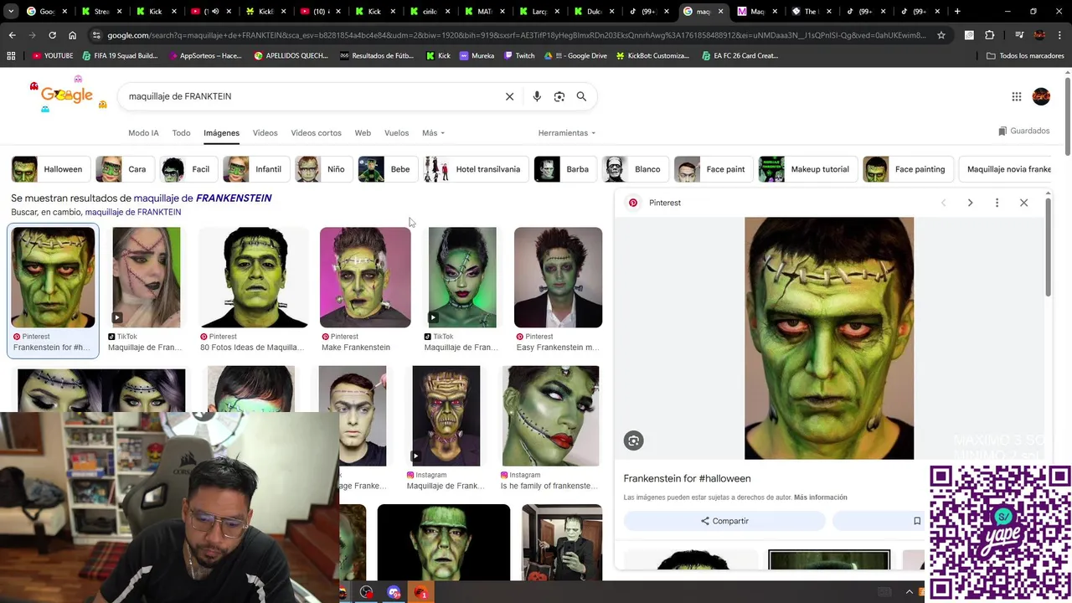The width and height of the screenshot is (1072, 603).
Task: Click the Pinterest source icon in preview
Action: (x=633, y=203)
